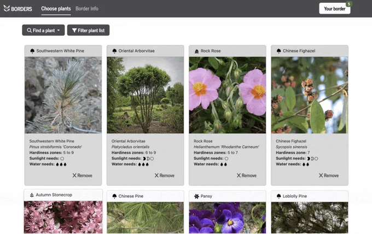Open the Autumn Stonecrop photo
372x234 pixels.
coord(63,217)
